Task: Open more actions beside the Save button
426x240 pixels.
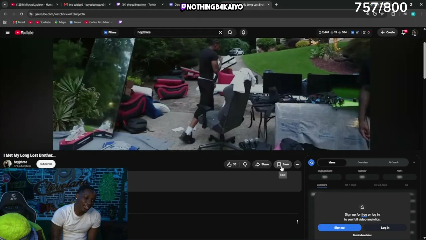Action: click(297, 164)
